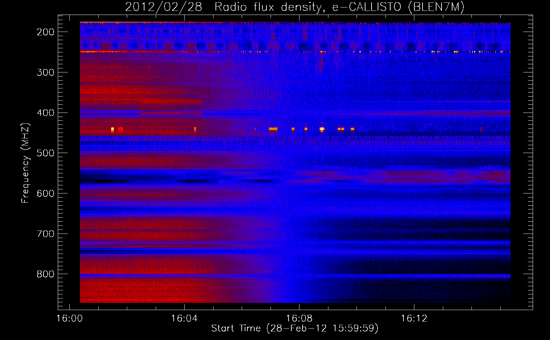
Task: Click the 600 frequency tick label
Action: point(46,193)
